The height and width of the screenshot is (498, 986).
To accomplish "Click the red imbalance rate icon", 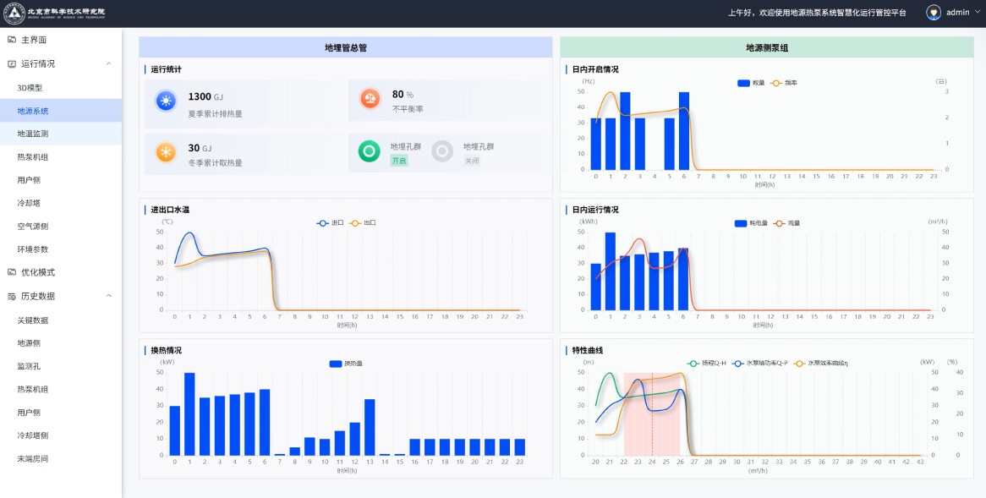I will pos(370,99).
